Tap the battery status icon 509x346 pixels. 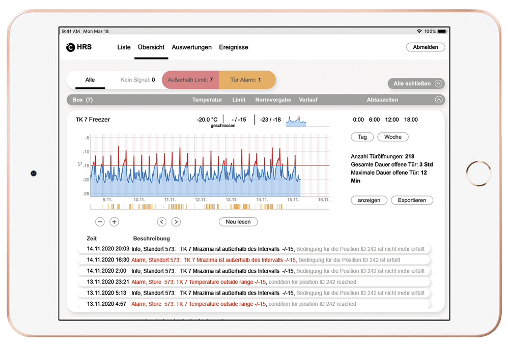[x=442, y=32]
